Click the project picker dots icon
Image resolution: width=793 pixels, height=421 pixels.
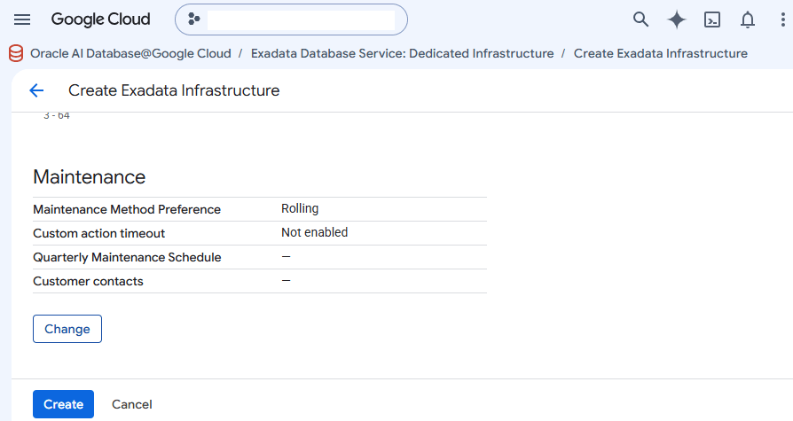(x=193, y=19)
